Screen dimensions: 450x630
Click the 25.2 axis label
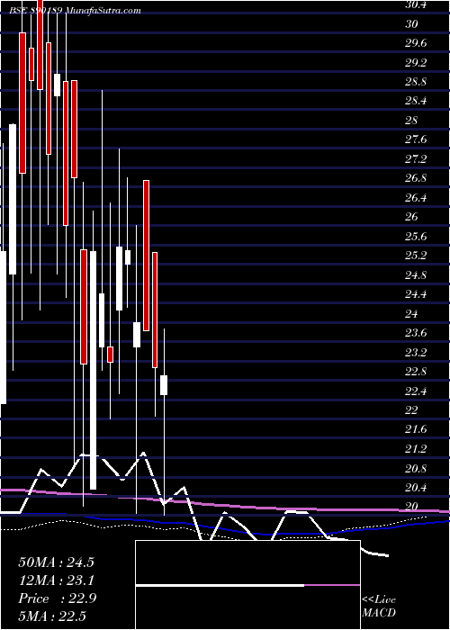click(x=416, y=256)
